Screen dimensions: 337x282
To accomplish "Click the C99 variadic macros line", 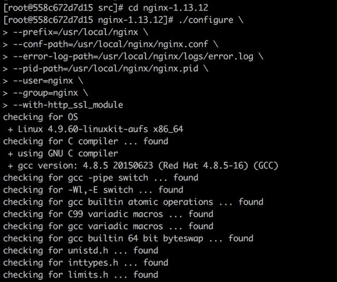I will [x=108, y=214].
